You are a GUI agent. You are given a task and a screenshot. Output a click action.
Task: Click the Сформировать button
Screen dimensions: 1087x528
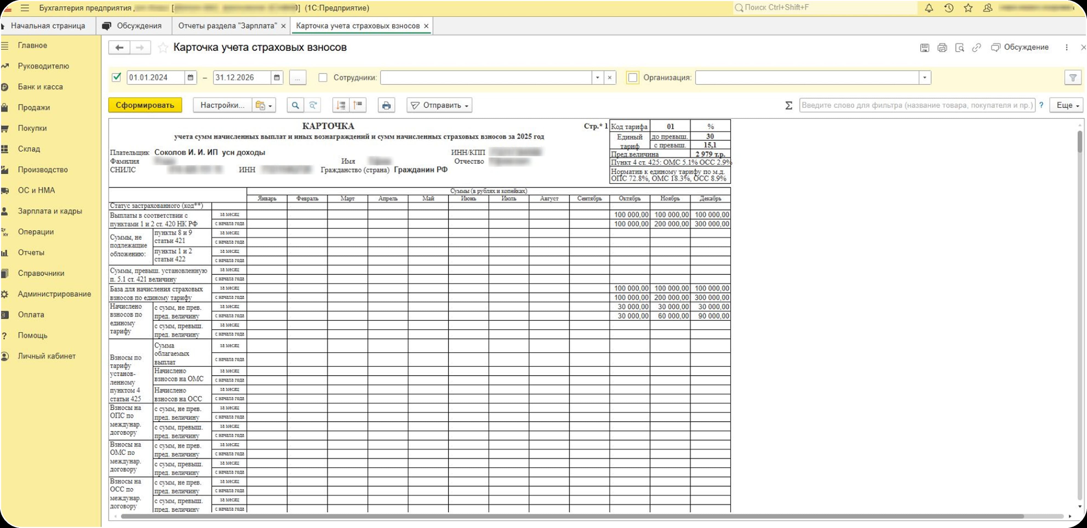145,105
